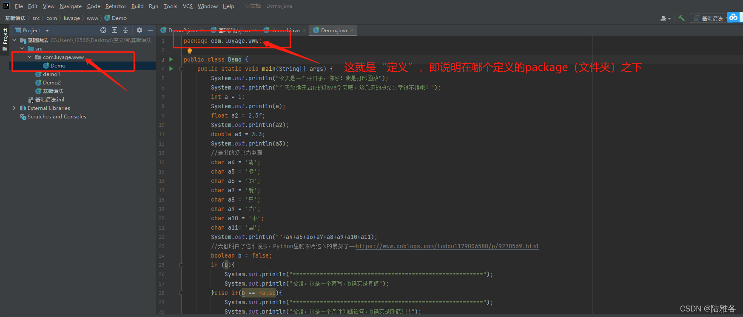Image resolution: width=743 pixels, height=317 pixels.
Task: Open the Run menu
Action: pyautogui.click(x=154, y=6)
